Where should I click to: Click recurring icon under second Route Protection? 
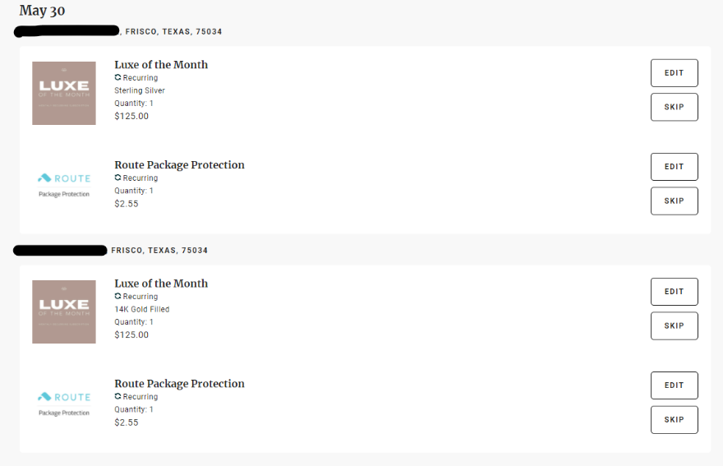pos(118,396)
